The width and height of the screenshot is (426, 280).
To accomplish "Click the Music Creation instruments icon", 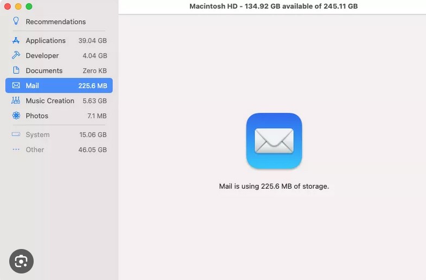I will pyautogui.click(x=16, y=101).
